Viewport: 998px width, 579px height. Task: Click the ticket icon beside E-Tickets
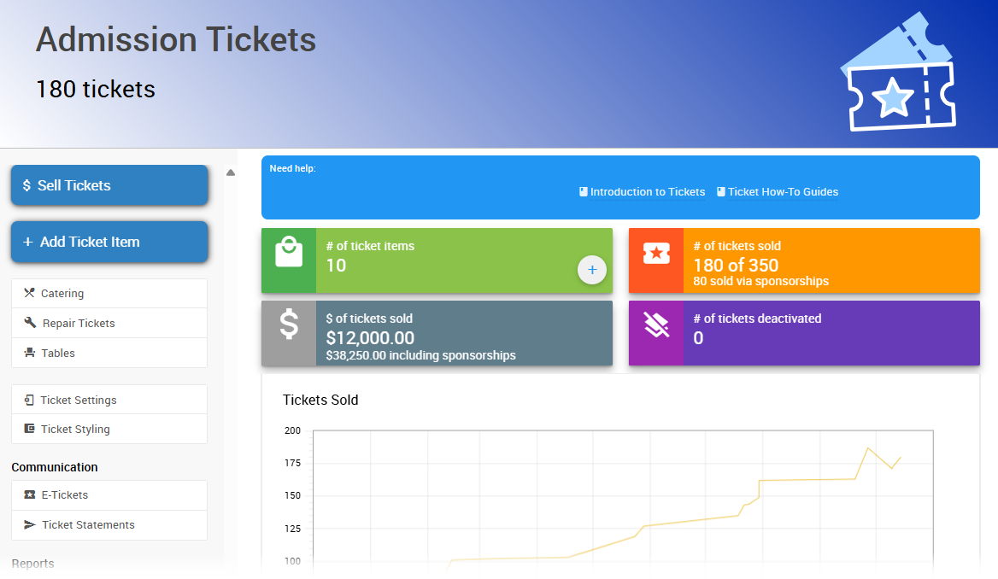coord(27,494)
